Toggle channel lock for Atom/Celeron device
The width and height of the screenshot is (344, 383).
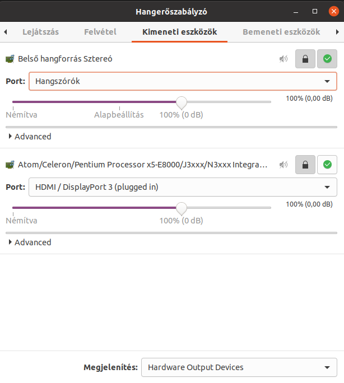click(305, 165)
